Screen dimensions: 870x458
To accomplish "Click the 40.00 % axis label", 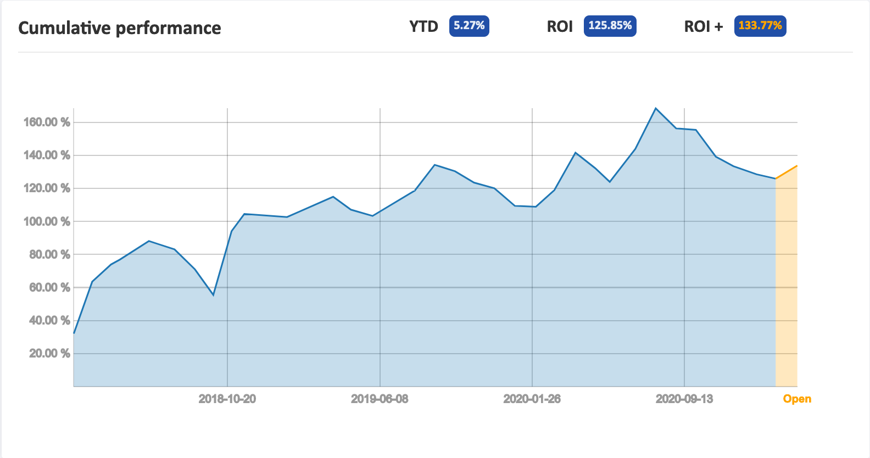I will pyautogui.click(x=49, y=320).
